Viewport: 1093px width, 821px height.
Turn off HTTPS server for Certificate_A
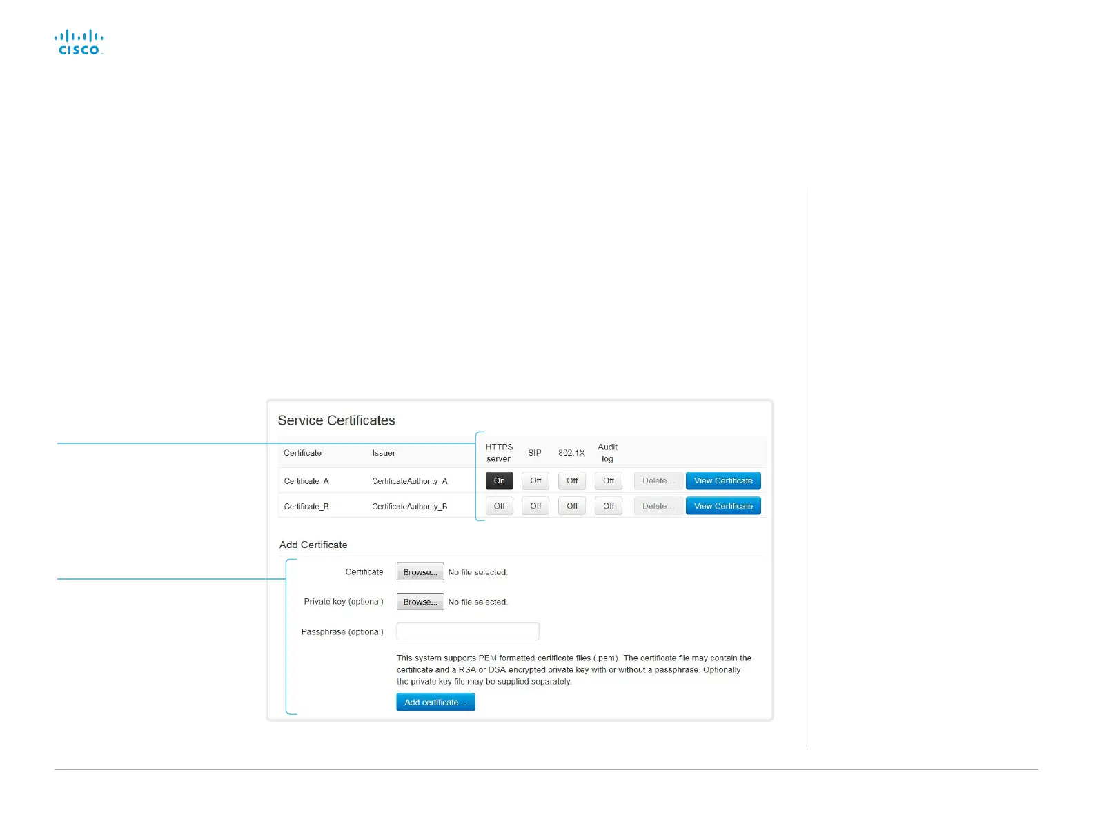(x=500, y=480)
